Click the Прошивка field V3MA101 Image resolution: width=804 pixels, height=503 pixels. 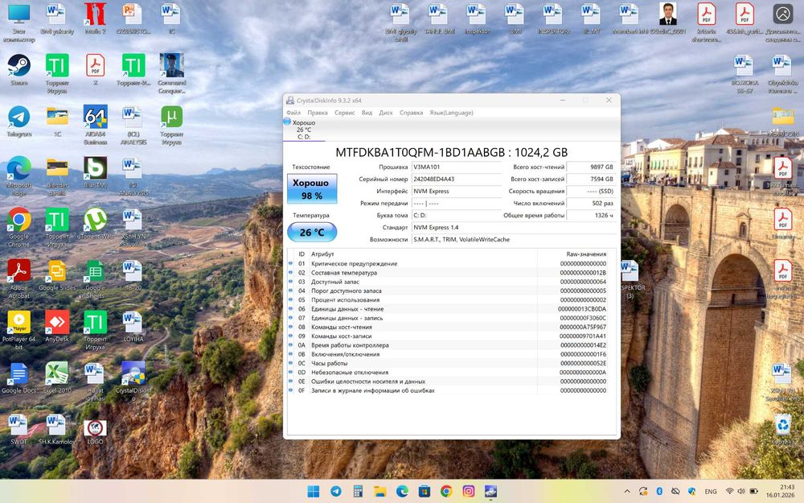[457, 167]
